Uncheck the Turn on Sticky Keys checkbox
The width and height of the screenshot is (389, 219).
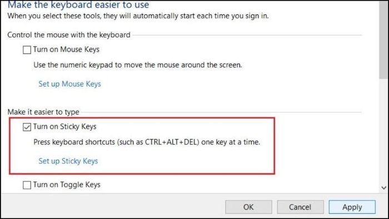click(x=27, y=127)
